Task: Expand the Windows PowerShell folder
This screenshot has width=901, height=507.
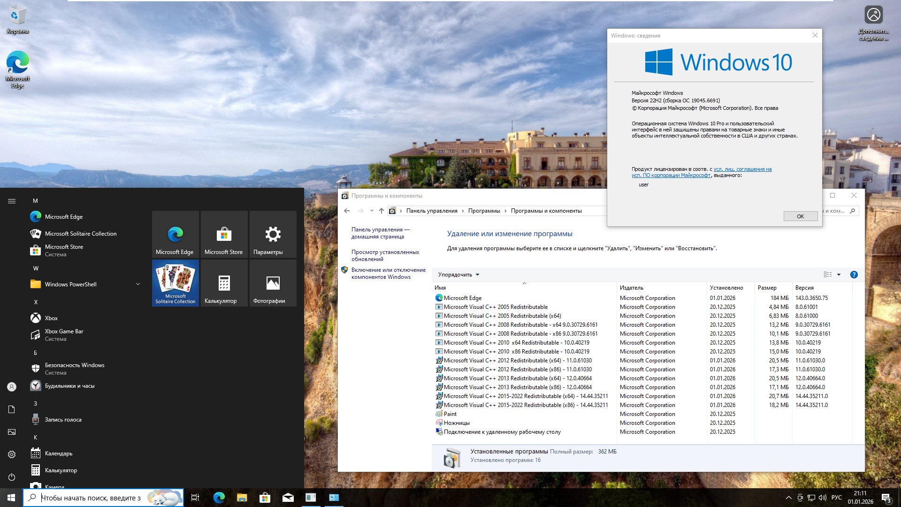Action: (138, 284)
